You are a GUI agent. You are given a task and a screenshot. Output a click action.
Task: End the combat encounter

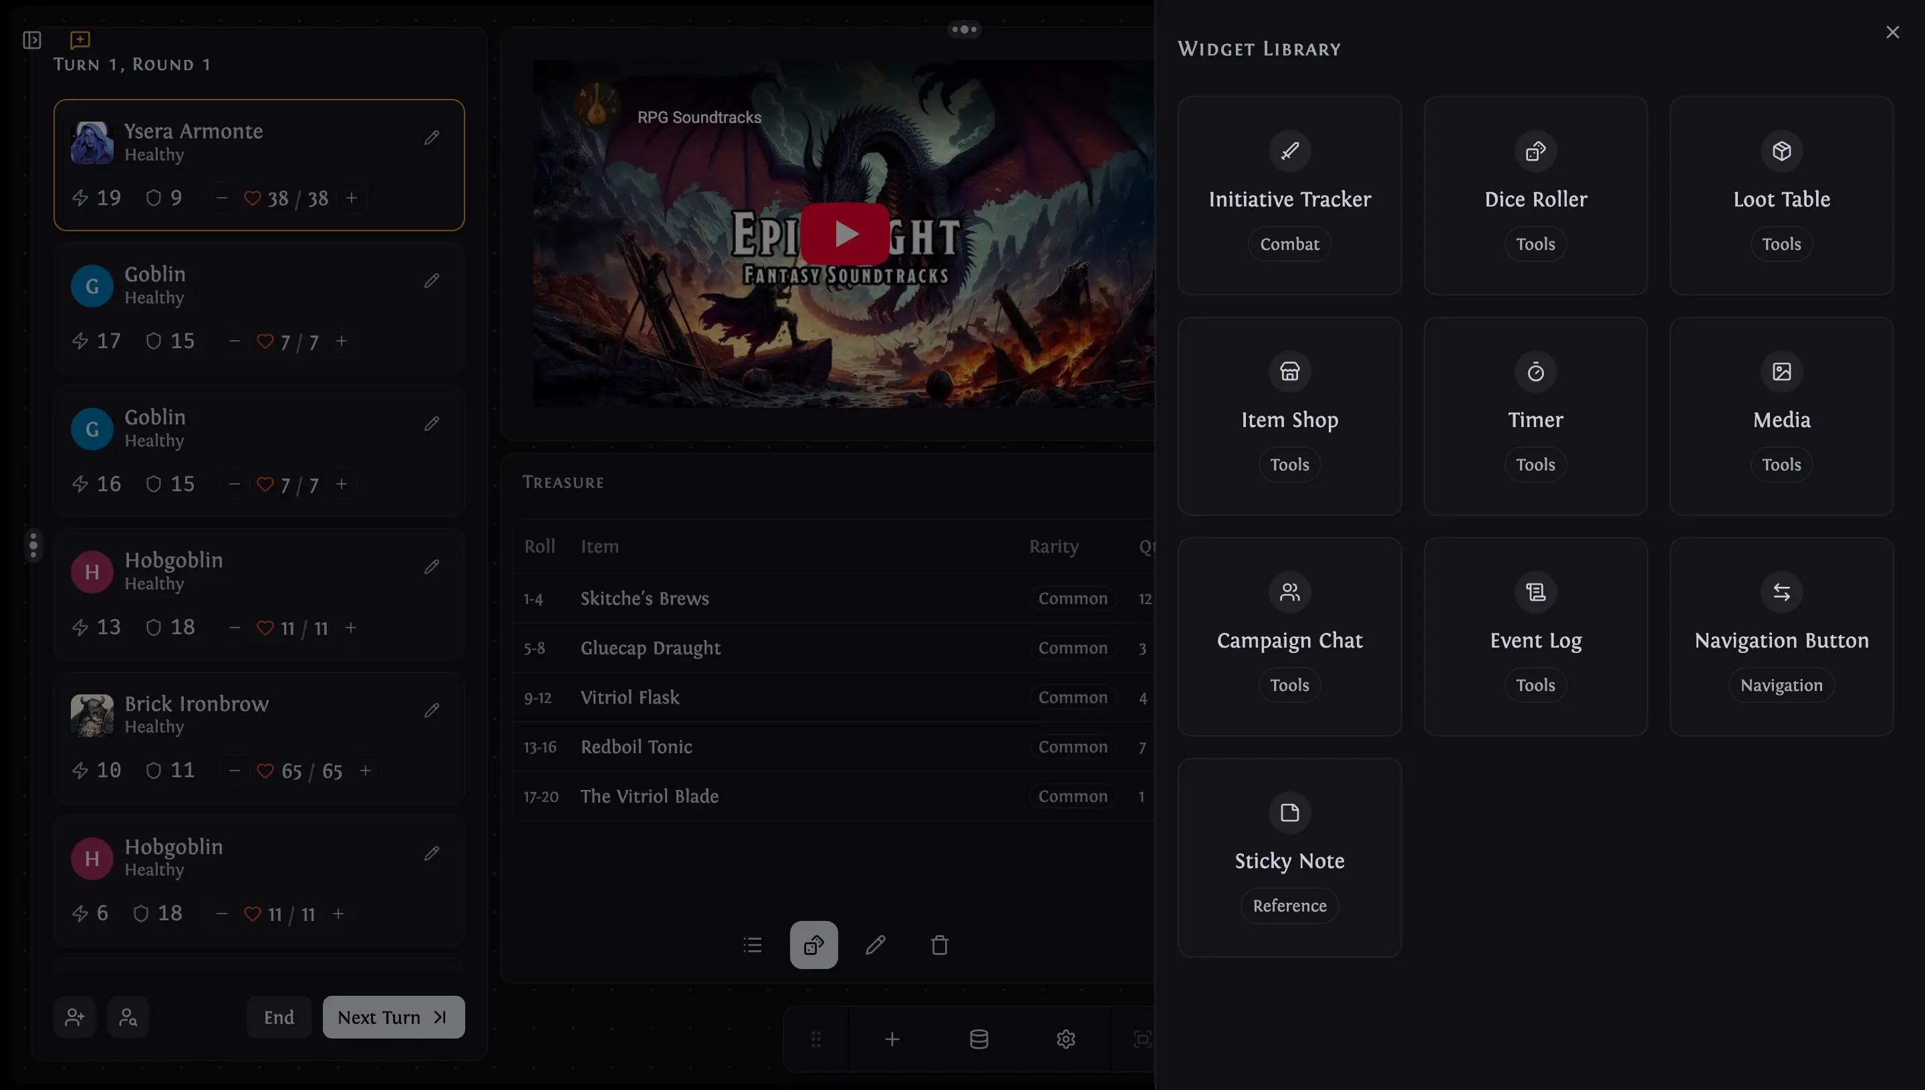tap(279, 1017)
